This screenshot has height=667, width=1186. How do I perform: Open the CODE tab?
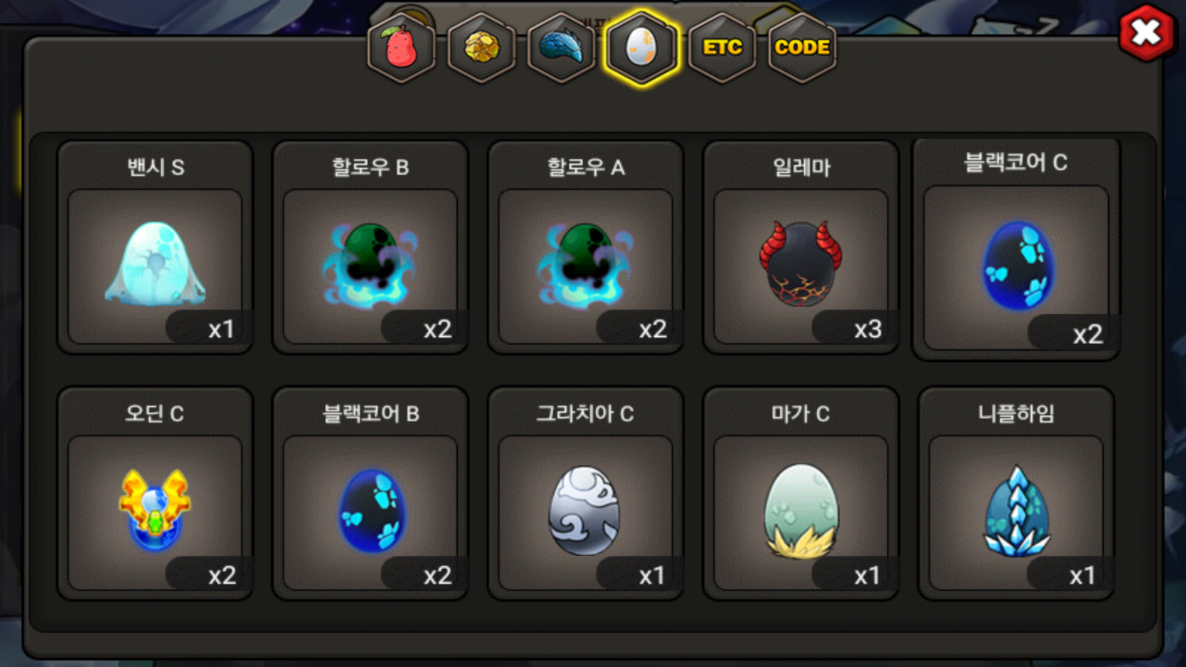click(x=802, y=48)
